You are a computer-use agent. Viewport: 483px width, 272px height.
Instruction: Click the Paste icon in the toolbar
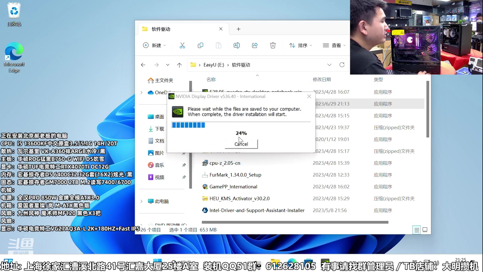[x=218, y=45]
